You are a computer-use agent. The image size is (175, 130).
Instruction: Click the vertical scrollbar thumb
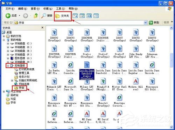pos(171,60)
